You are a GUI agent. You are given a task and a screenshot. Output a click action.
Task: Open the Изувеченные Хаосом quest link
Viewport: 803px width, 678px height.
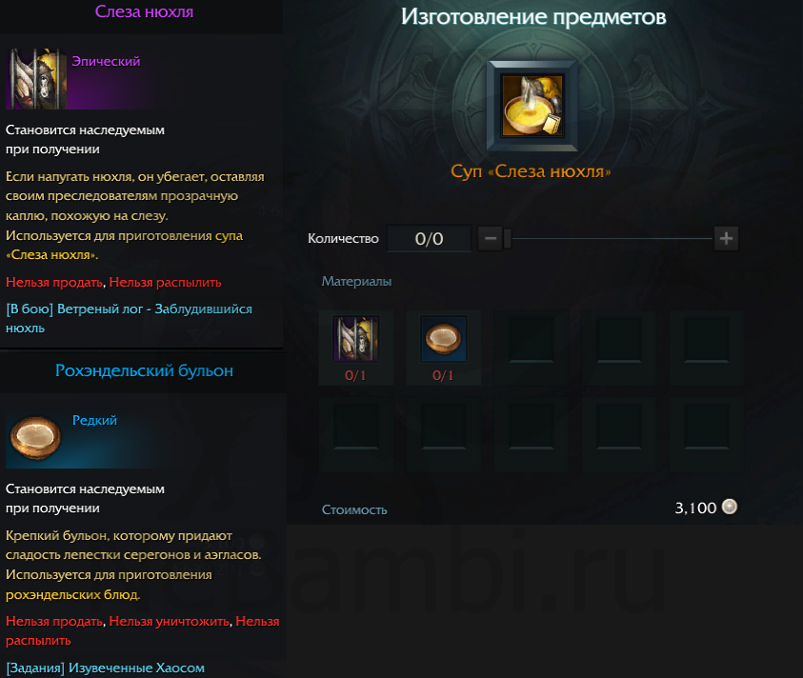(x=105, y=668)
